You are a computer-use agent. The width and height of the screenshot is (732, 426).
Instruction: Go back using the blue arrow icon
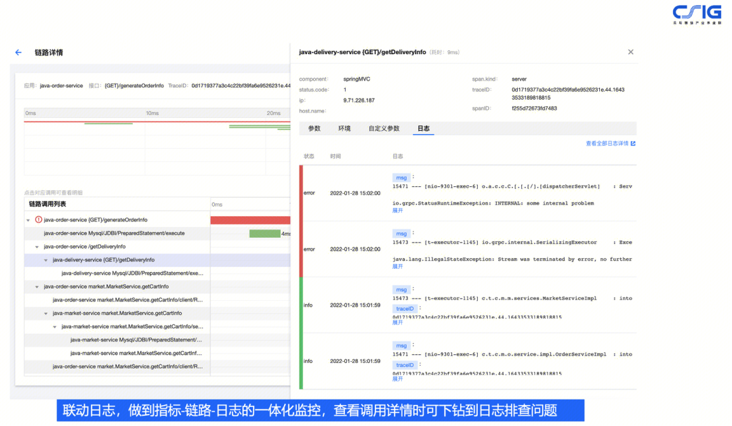(18, 52)
